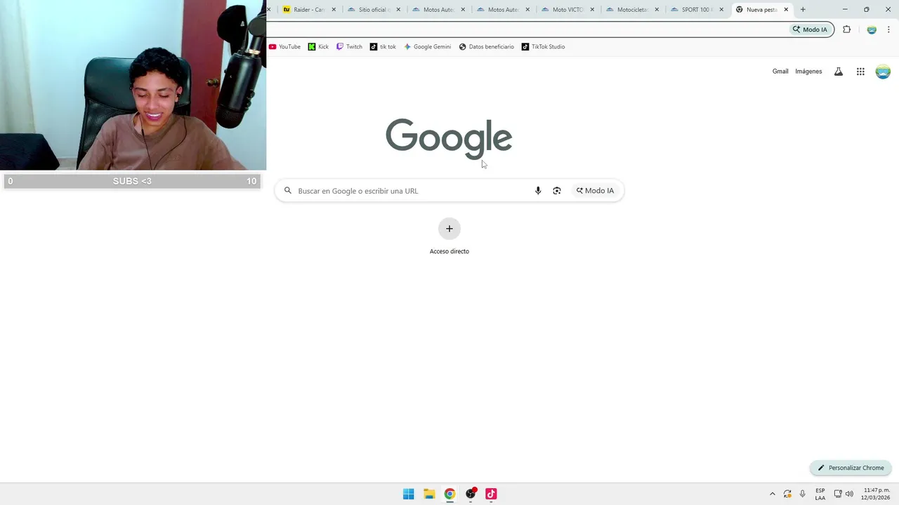The image size is (899, 505).
Task: Open the Google account avatar on page
Action: click(x=883, y=72)
